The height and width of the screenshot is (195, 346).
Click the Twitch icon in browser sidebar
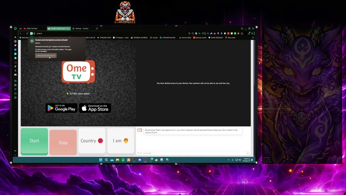pos(15,45)
